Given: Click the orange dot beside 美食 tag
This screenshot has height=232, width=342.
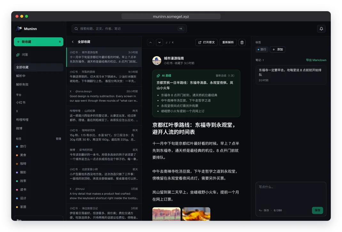Looking at the screenshot, I should pyautogui.click(x=17, y=155).
